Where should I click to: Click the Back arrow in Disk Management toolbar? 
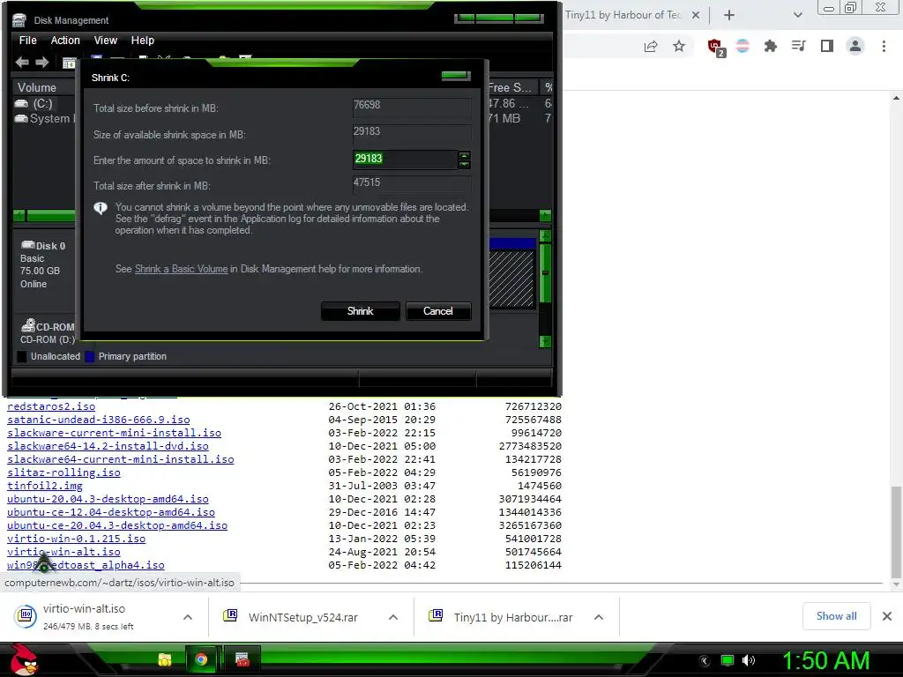point(22,63)
